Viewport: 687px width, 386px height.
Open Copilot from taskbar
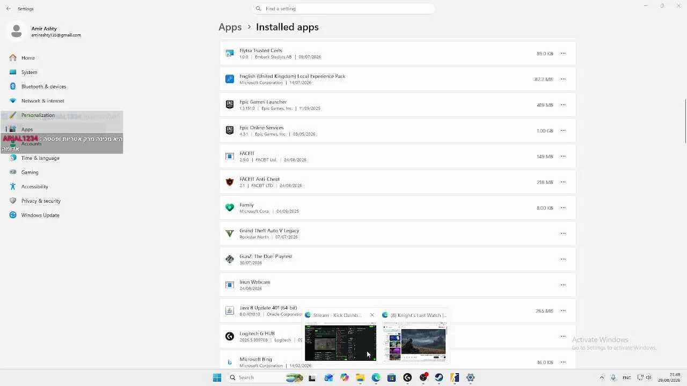click(345, 377)
